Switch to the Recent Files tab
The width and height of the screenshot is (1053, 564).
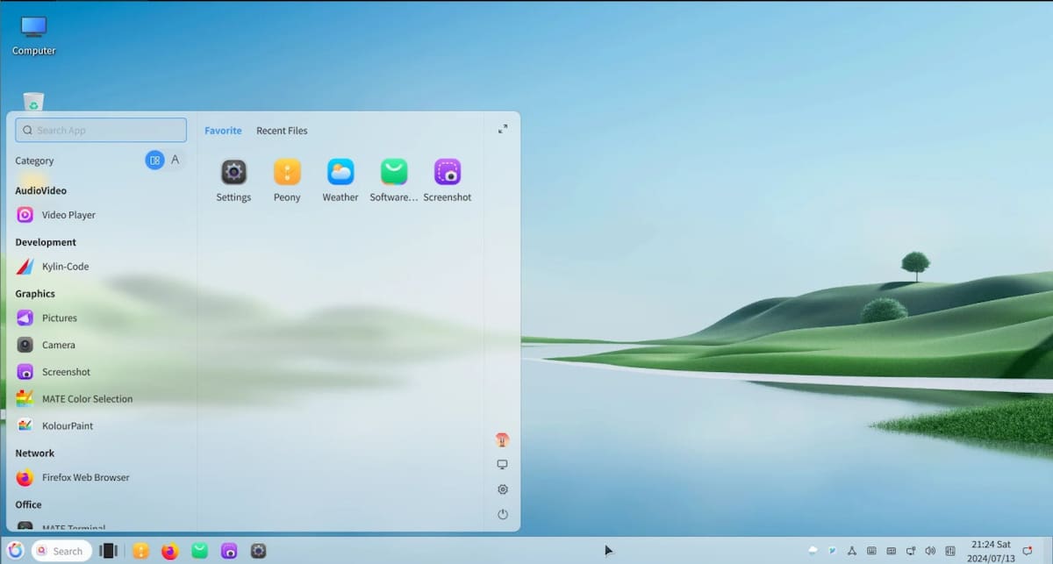click(282, 131)
